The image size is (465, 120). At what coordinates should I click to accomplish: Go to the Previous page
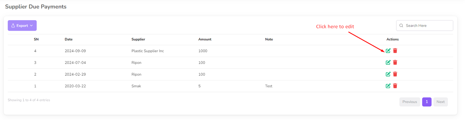click(409, 102)
